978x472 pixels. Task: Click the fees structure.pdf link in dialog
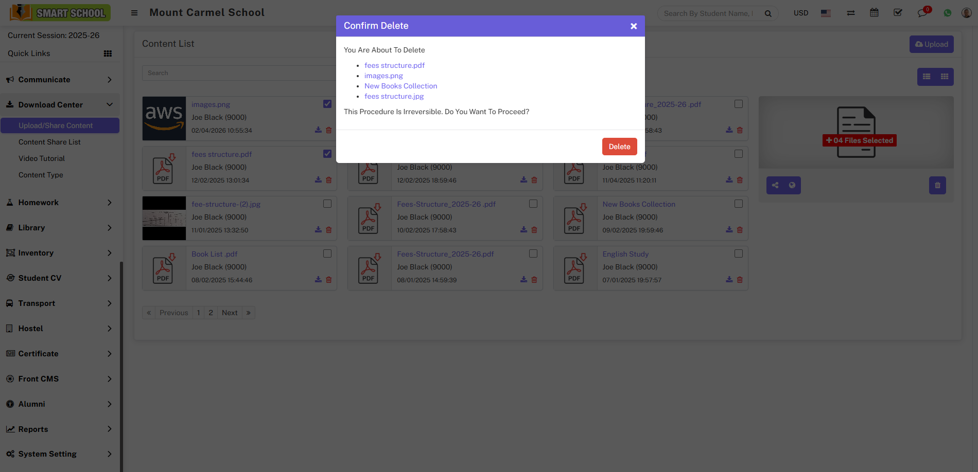[394, 65]
